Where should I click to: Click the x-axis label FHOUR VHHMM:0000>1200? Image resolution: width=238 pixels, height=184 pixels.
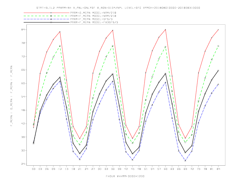click(125, 176)
